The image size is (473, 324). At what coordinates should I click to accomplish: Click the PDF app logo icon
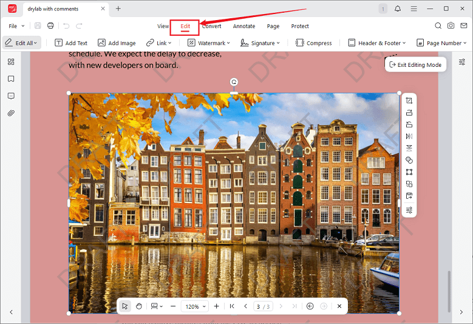click(12, 9)
